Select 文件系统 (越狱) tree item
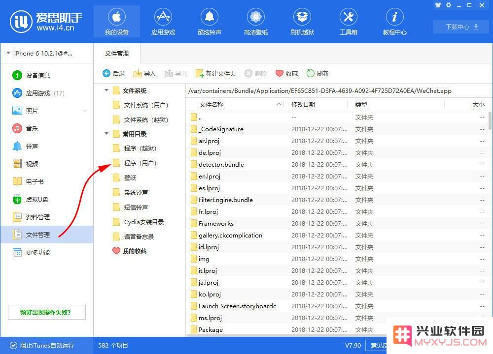Screen dimensions: 493x354 141,120
